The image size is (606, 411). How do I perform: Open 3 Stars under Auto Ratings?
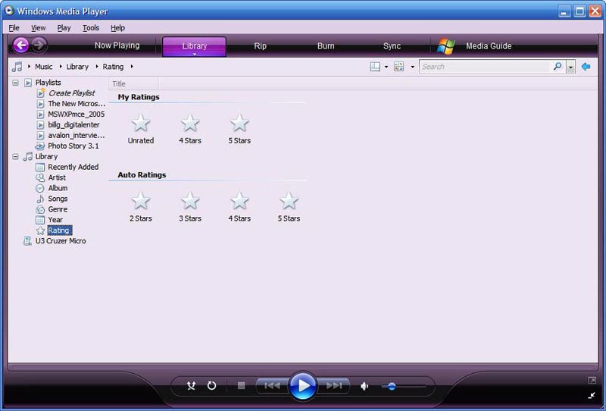tap(190, 208)
